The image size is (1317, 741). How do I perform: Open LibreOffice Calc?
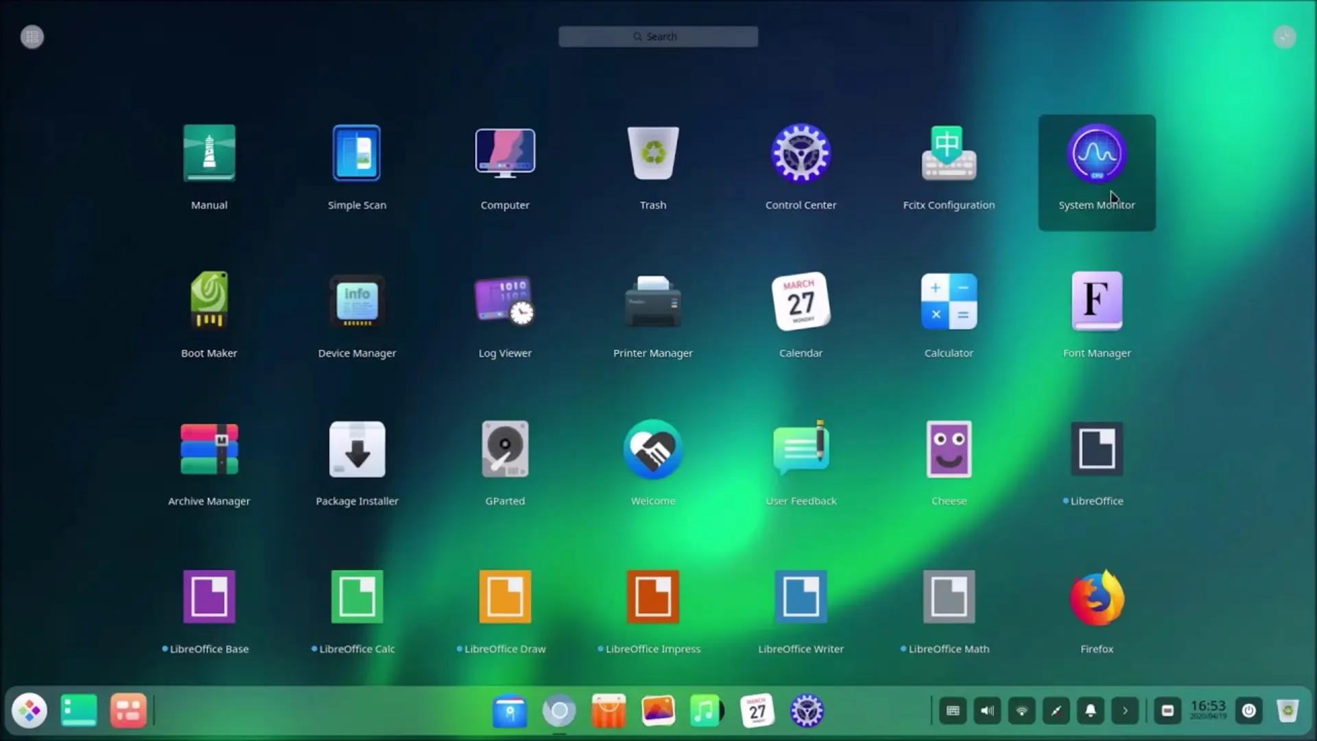click(357, 598)
